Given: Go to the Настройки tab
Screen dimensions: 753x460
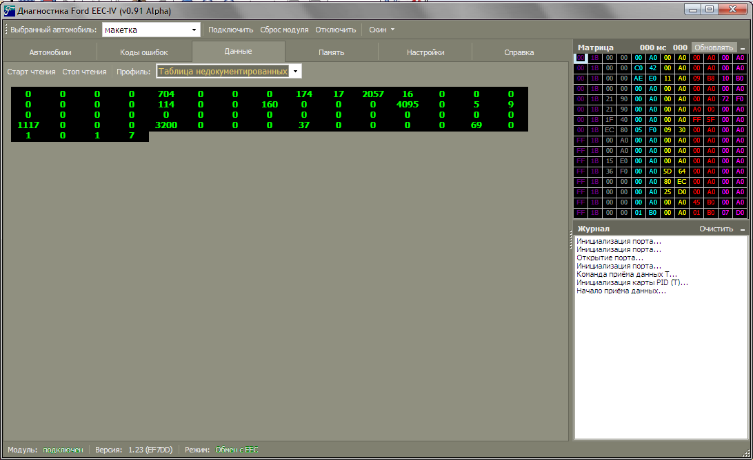Looking at the screenshot, I should (425, 52).
